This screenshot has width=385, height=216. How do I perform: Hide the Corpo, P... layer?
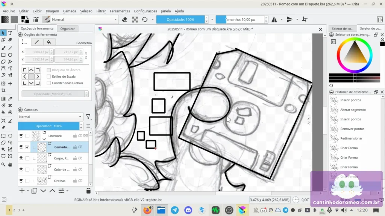pos(21,158)
